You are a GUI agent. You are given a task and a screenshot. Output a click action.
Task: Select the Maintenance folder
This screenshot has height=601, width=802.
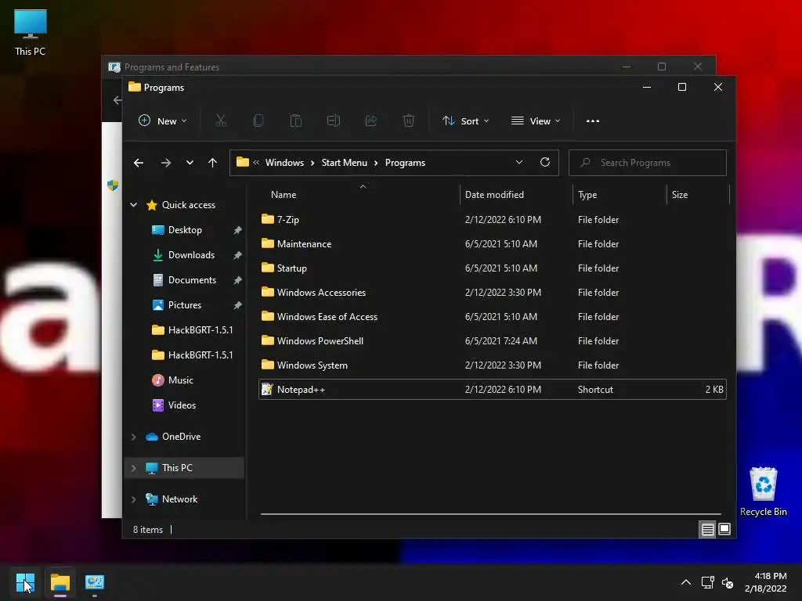(493, 244)
